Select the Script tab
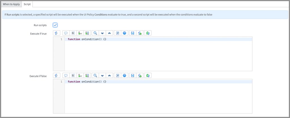This screenshot has width=290, height=118. click(27, 4)
